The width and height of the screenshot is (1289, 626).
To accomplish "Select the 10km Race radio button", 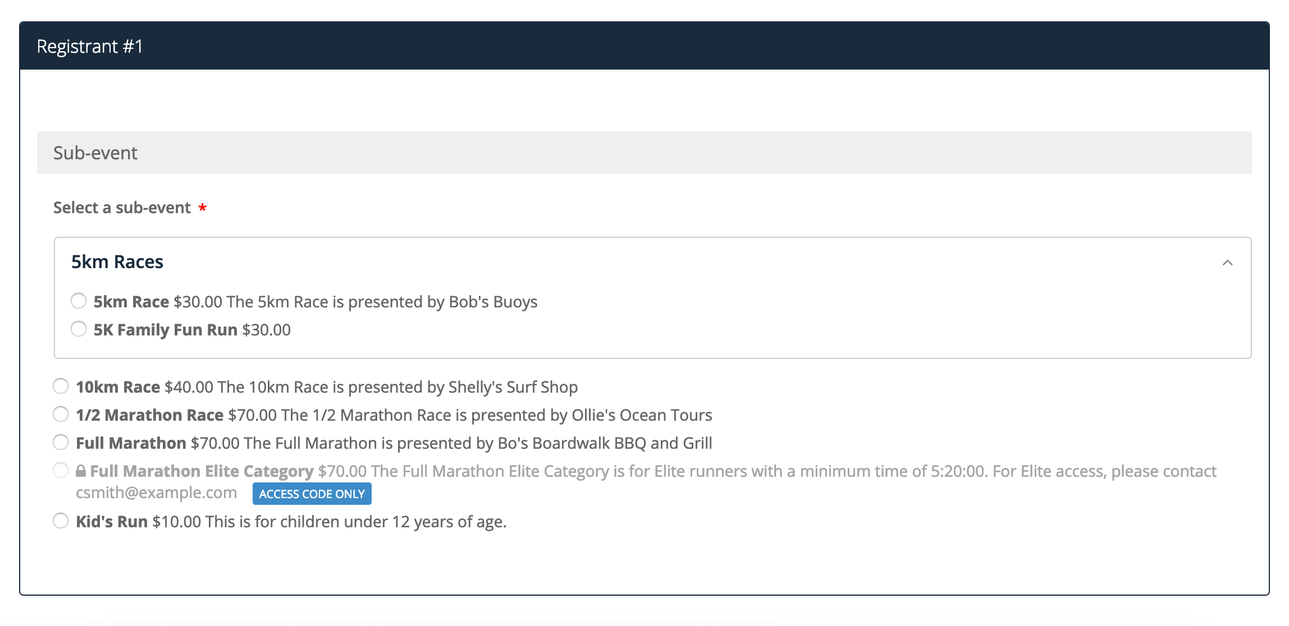I will pos(61,386).
